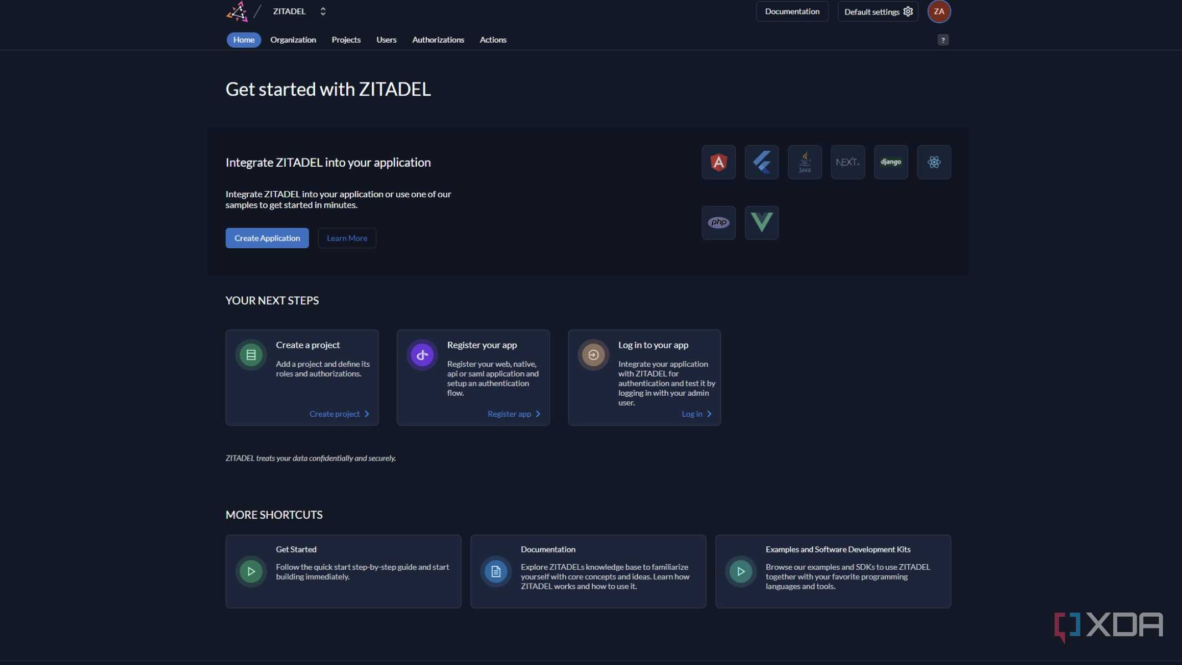Screen dimensions: 1182x665
Task: Follow the Create project link
Action: (x=339, y=414)
